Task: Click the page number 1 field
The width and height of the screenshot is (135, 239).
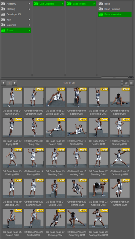Action: click(9, 83)
